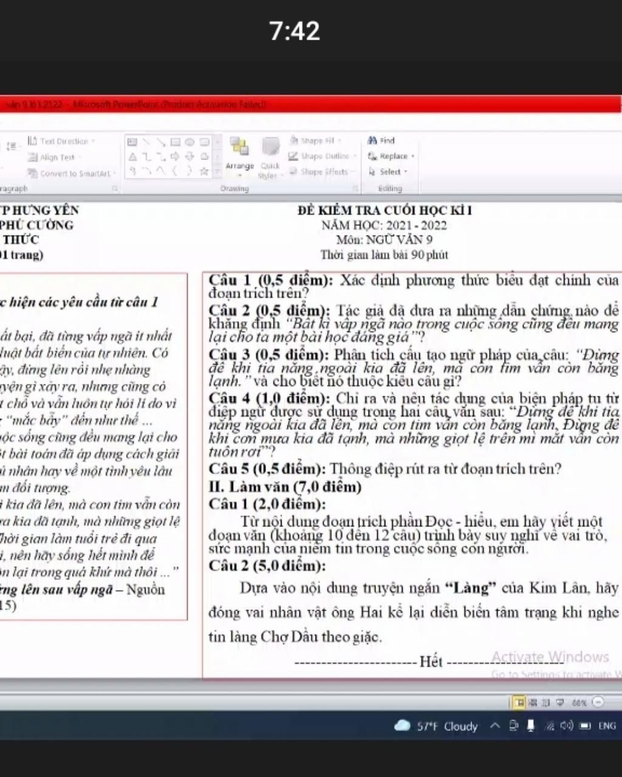The height and width of the screenshot is (777, 622).
Task: Select the Elbow Arrow Connector shape
Action: click(x=161, y=157)
